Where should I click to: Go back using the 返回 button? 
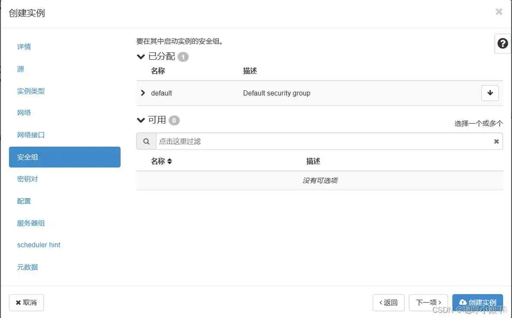click(x=388, y=302)
